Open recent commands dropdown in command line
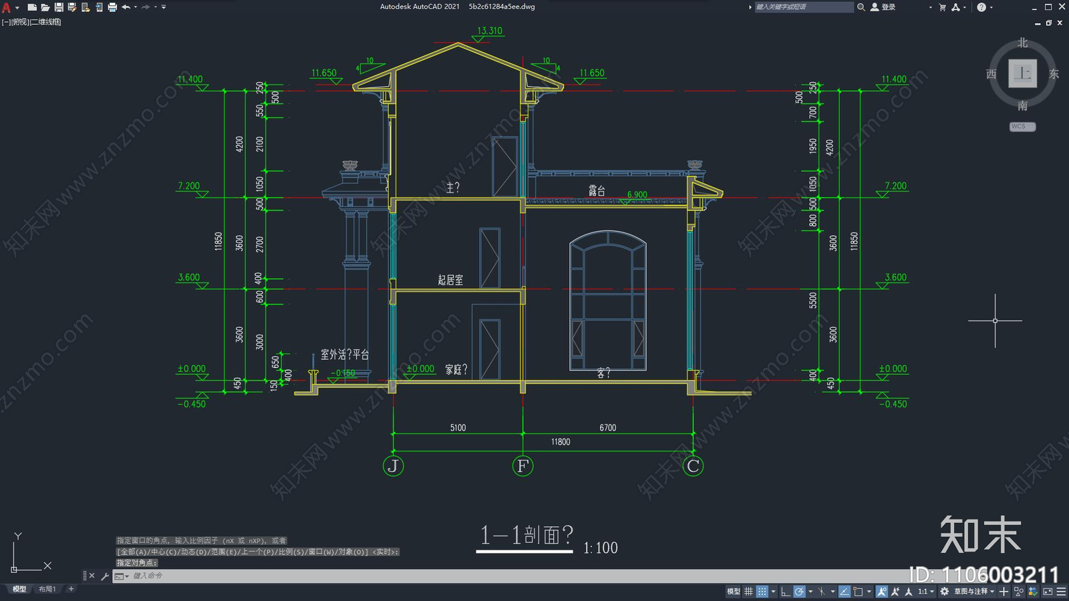 pyautogui.click(x=122, y=576)
